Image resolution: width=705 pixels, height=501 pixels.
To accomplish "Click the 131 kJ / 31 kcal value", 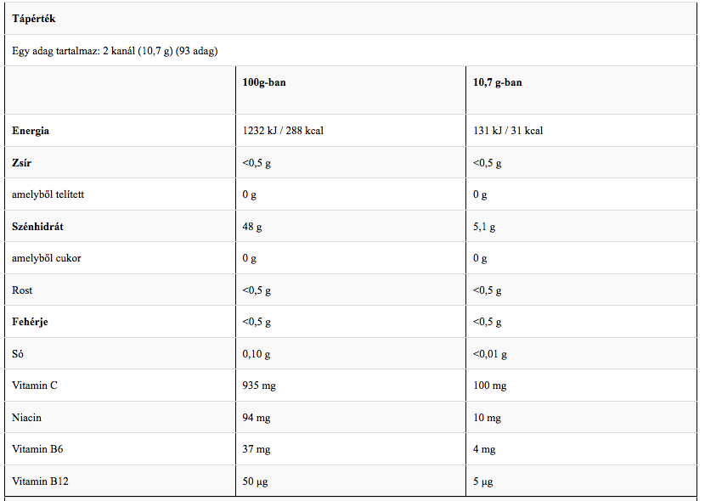I will coord(508,131).
